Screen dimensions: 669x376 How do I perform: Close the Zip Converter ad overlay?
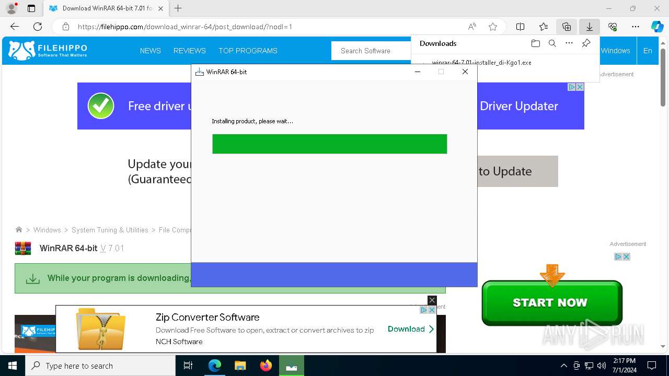click(432, 300)
